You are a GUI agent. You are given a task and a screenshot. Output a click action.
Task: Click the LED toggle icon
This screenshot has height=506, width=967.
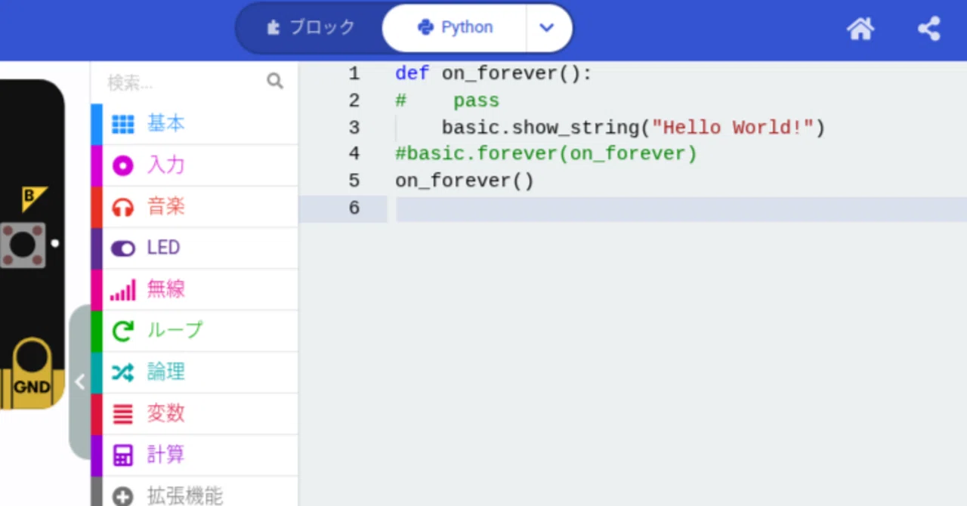[x=122, y=248]
